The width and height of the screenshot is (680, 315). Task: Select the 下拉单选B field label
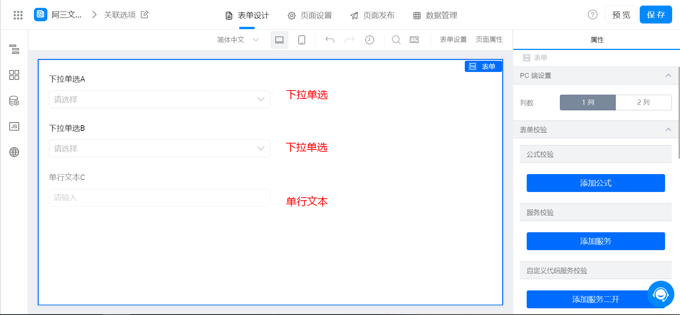[67, 128]
